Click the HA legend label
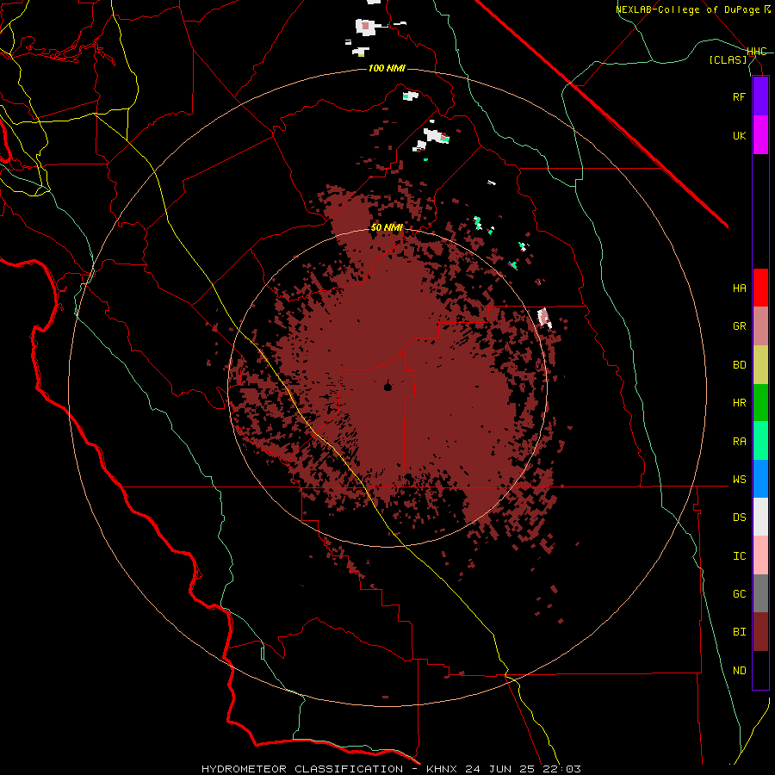 tap(739, 288)
